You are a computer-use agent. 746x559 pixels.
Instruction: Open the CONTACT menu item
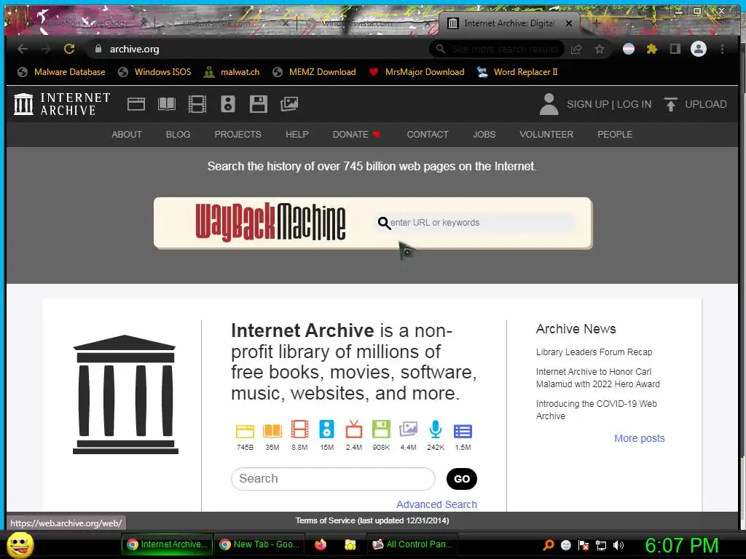click(x=427, y=135)
